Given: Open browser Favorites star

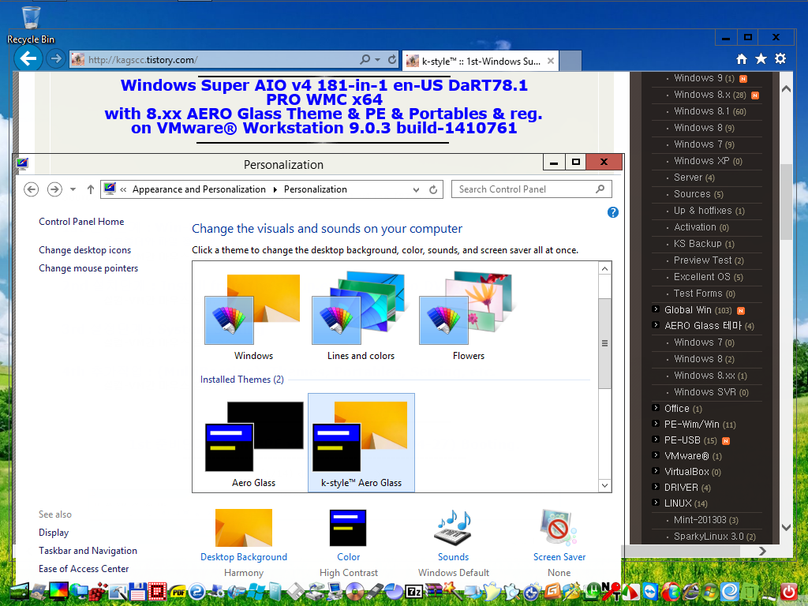Looking at the screenshot, I should [x=761, y=59].
